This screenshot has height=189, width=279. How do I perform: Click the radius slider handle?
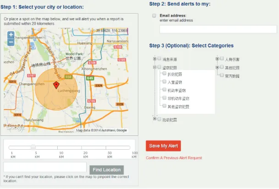[x=33, y=147]
